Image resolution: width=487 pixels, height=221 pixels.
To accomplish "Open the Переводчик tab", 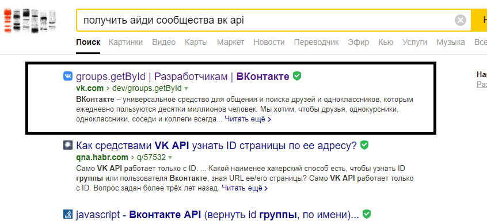I will [x=317, y=42].
